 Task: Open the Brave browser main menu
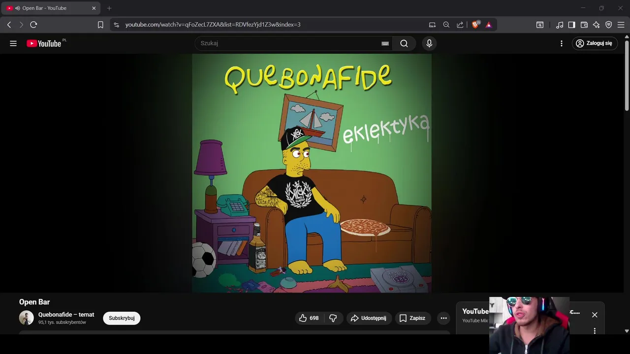(x=621, y=25)
